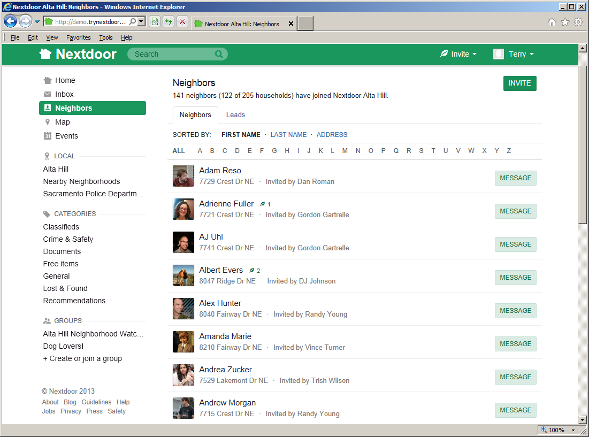Click the green INVITE button

(x=519, y=83)
